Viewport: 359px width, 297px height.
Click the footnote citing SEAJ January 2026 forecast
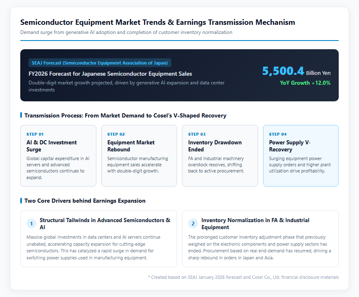tap(243, 277)
